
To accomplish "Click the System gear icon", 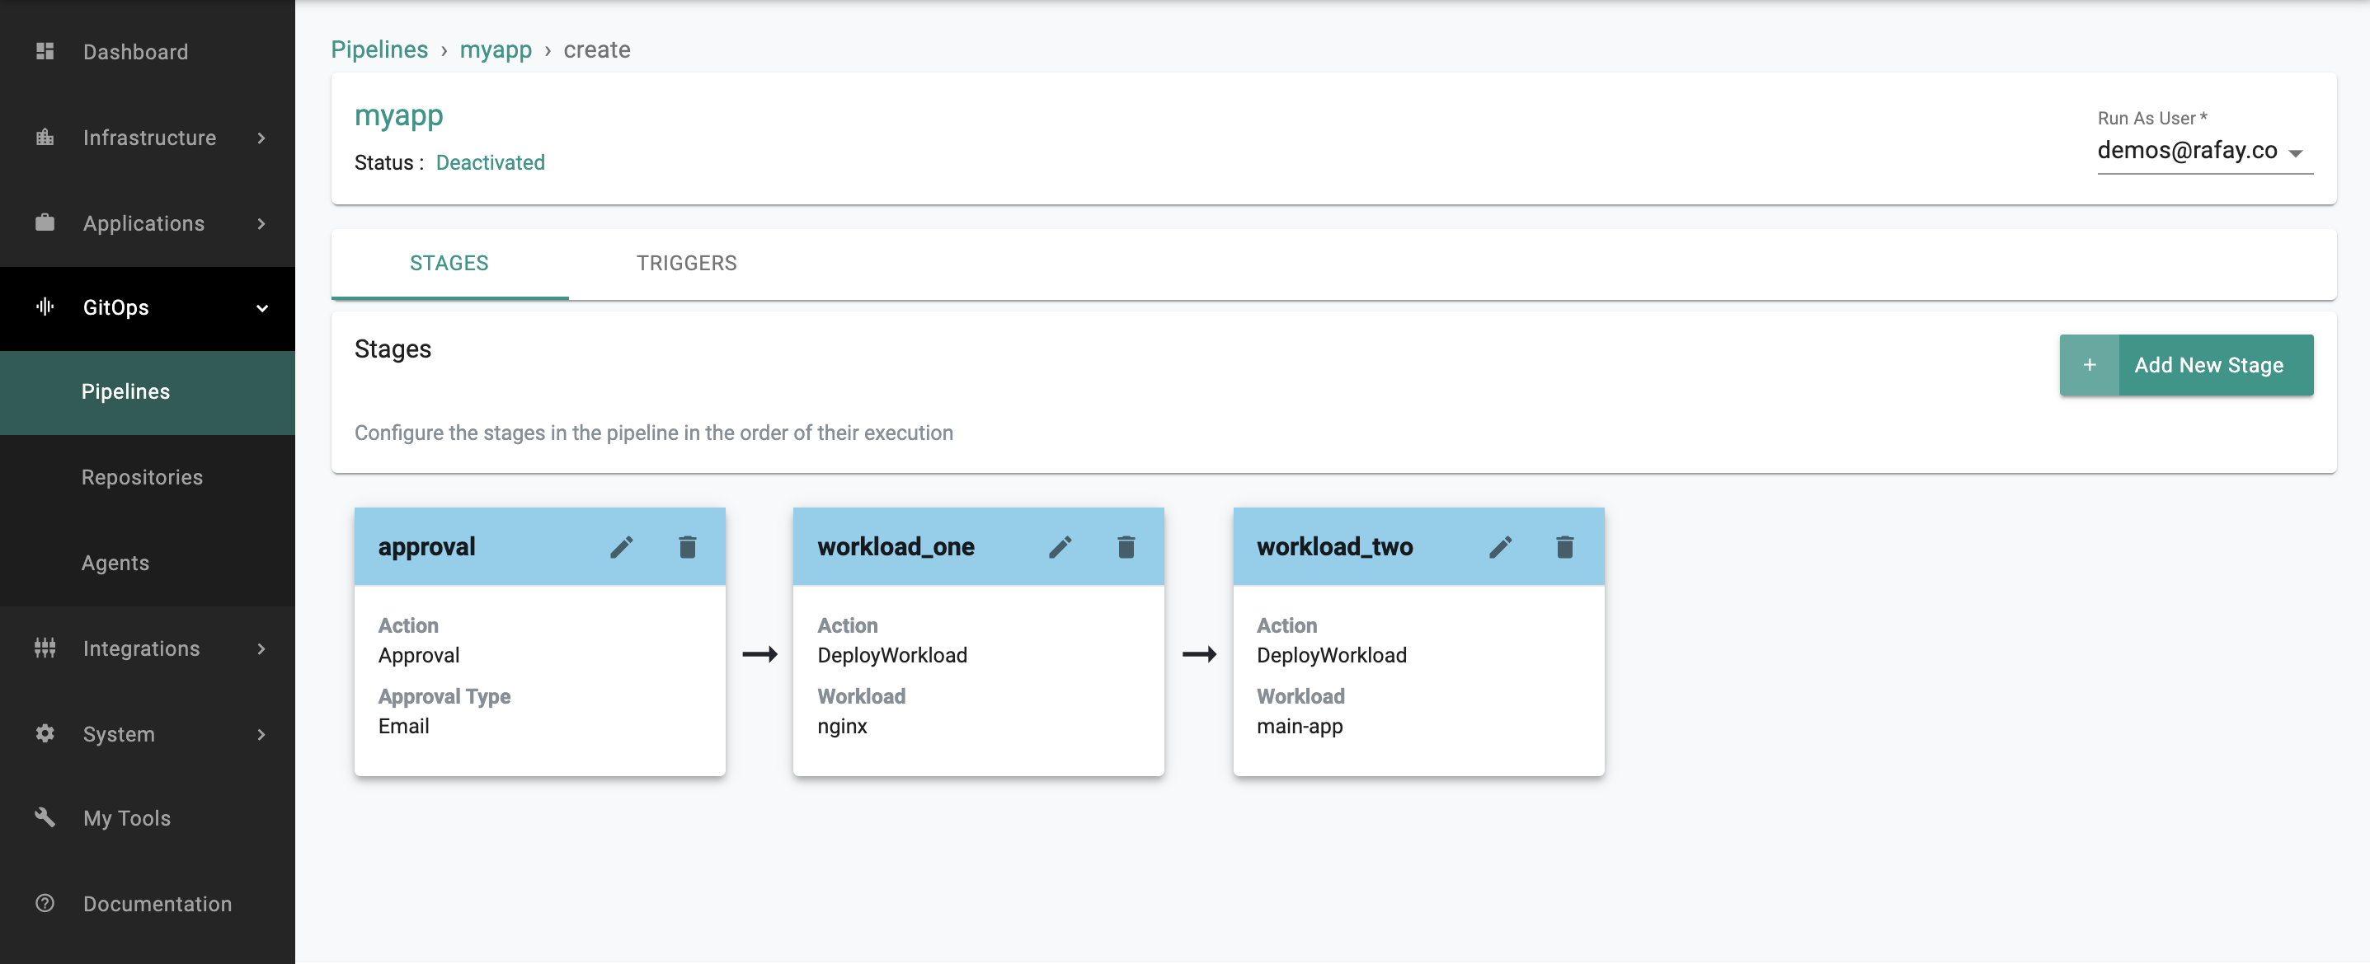I will click(45, 733).
